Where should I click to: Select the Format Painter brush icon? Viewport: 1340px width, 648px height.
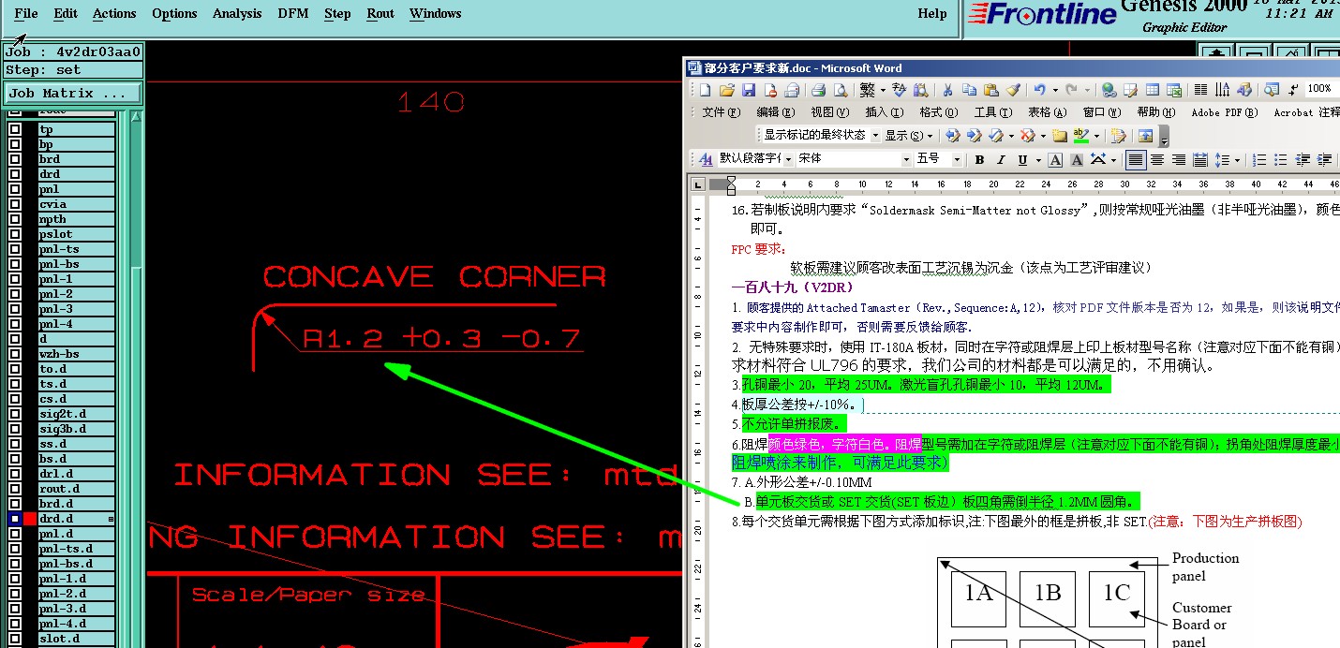point(1012,90)
